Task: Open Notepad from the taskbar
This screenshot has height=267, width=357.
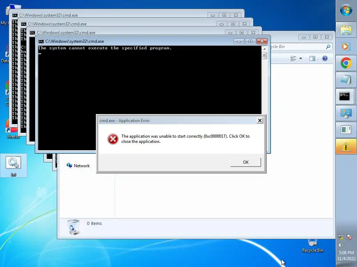Action: click(346, 80)
